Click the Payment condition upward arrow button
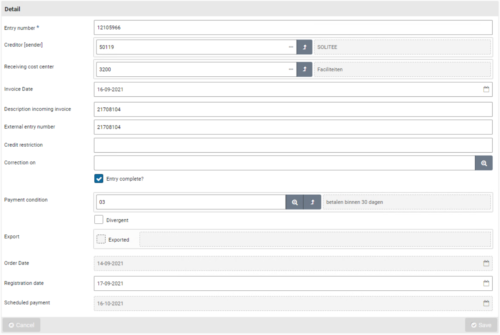This screenshot has height=335, width=500. (x=312, y=202)
